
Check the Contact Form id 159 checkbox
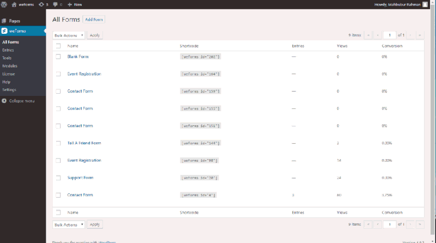coord(58,91)
